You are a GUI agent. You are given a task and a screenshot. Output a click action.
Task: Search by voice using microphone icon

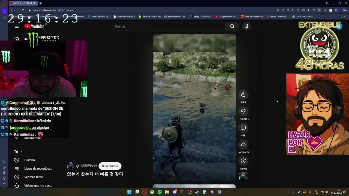pyautogui.click(x=246, y=26)
